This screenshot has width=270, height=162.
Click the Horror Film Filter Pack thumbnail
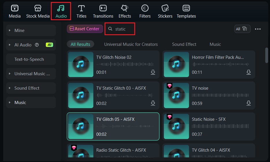176,65
